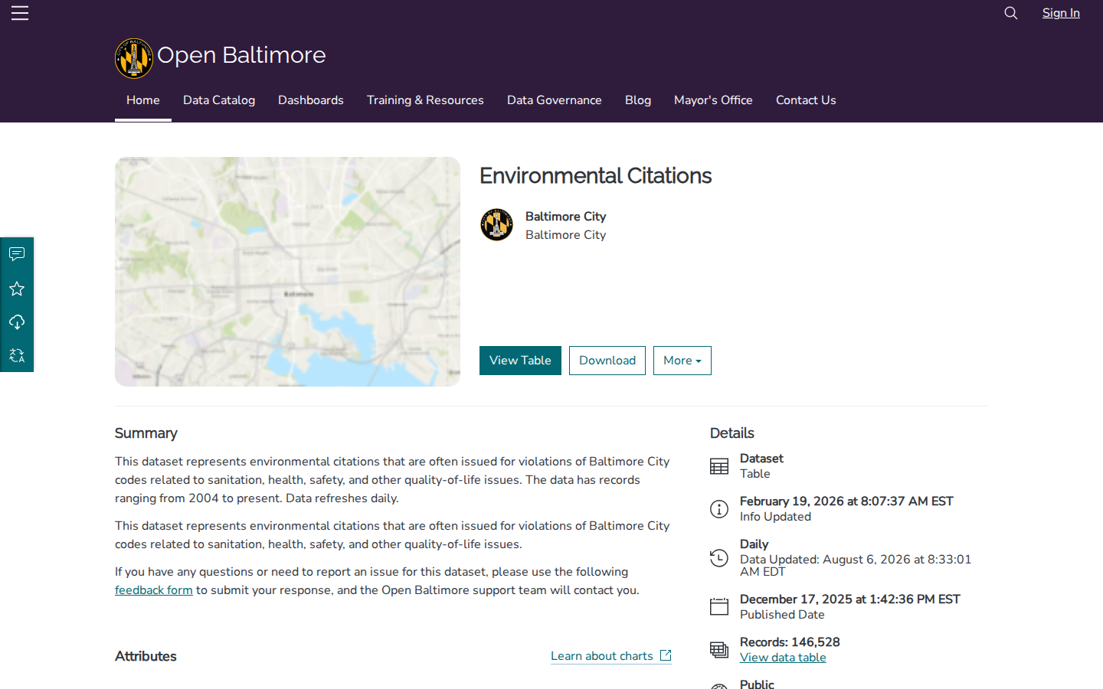Click the translate language sidebar icon

(17, 355)
